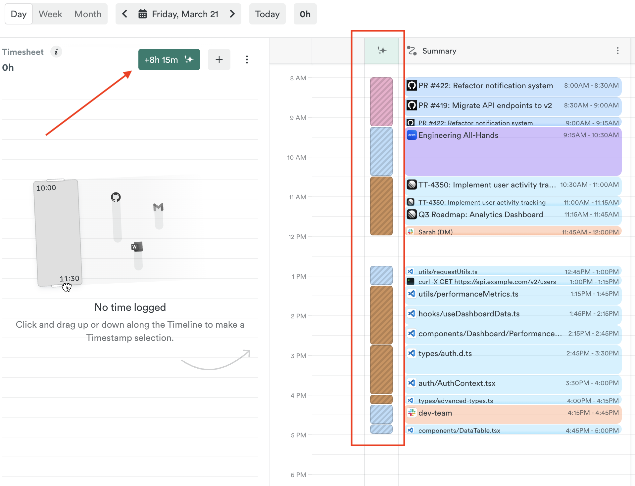The image size is (635, 486).
Task: Click the Timesheet info icon
Action: tap(56, 52)
